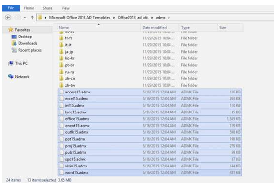
Task: Select file name pub15.admx
Action: point(76,152)
